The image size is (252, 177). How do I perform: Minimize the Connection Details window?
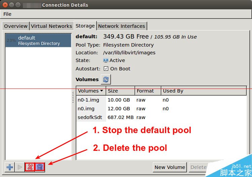click(x=11, y=5)
